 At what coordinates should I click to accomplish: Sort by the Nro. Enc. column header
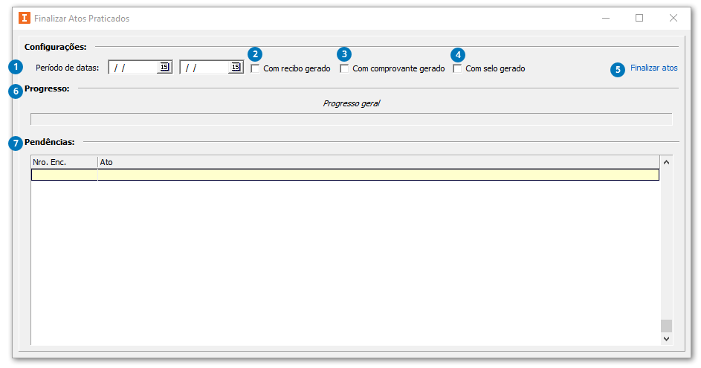[63, 161]
